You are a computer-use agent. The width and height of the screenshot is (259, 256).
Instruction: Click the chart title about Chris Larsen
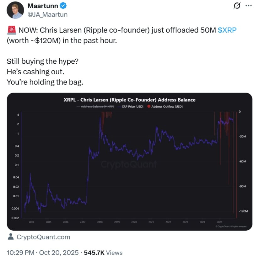click(129, 100)
